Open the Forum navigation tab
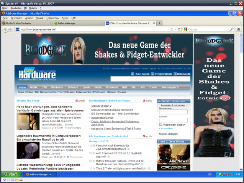This screenshot has height=183, width=244. (x=153, y=87)
